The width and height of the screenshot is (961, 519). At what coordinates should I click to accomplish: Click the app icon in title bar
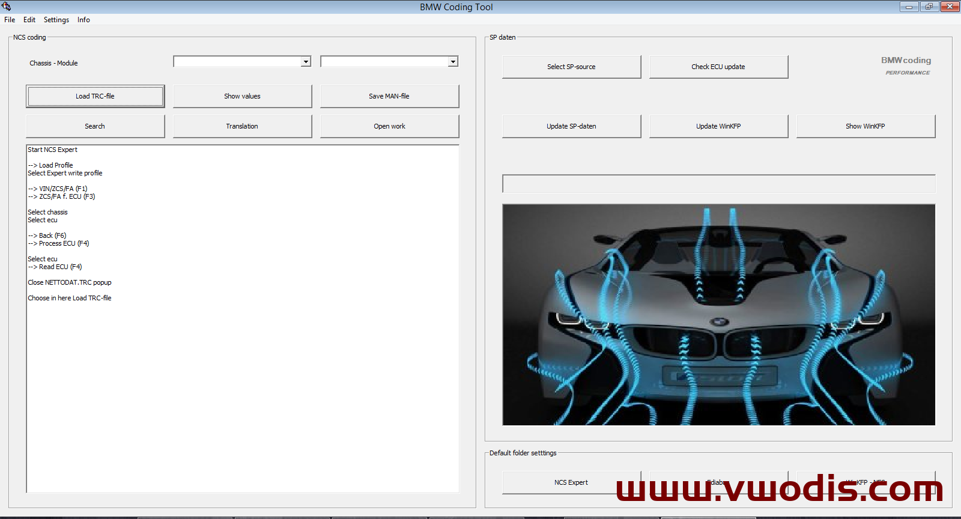[x=6, y=7]
